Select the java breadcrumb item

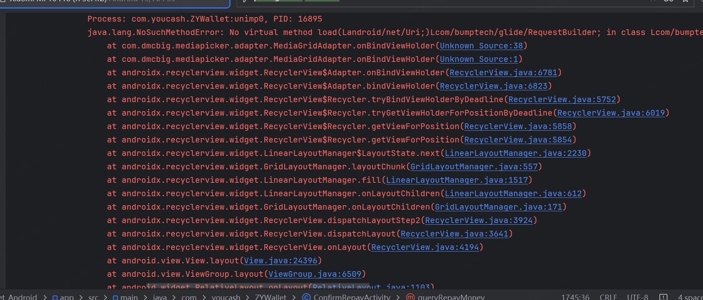[x=160, y=297]
